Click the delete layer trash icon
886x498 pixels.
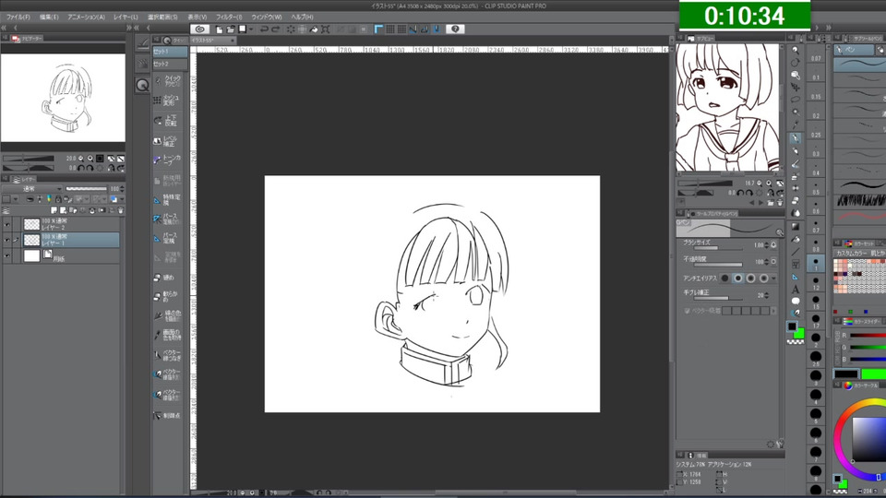pos(120,210)
